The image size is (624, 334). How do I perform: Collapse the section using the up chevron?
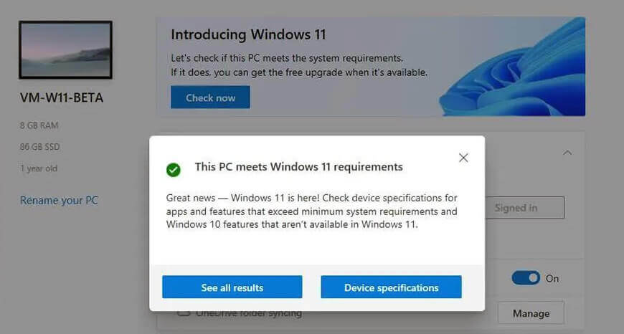pos(567,153)
